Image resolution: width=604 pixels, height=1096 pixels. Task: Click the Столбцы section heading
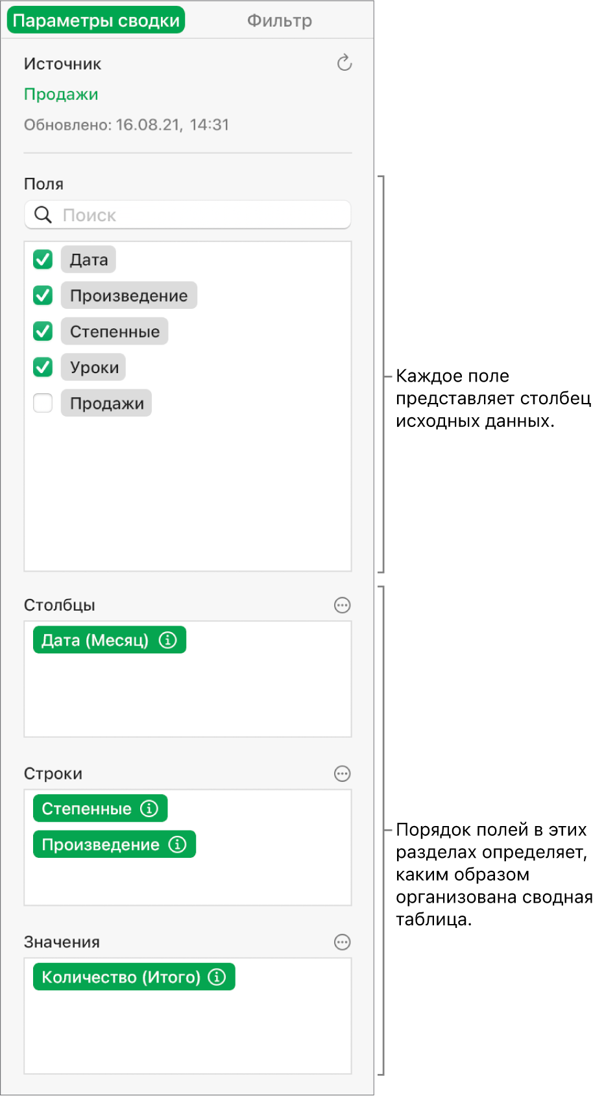coord(60,605)
